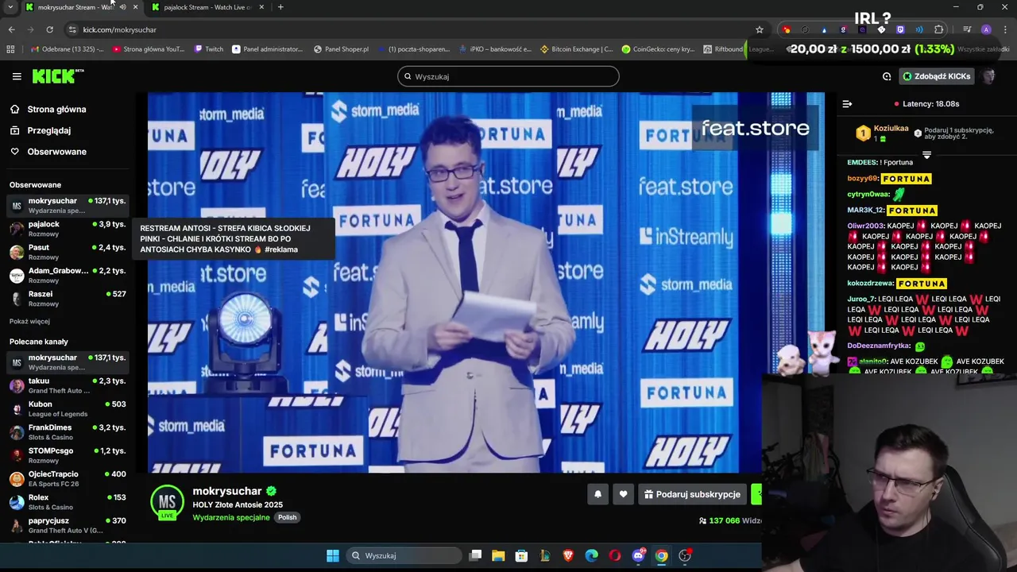The image size is (1017, 572).
Task: Click Windows taskbar search box
Action: [404, 555]
